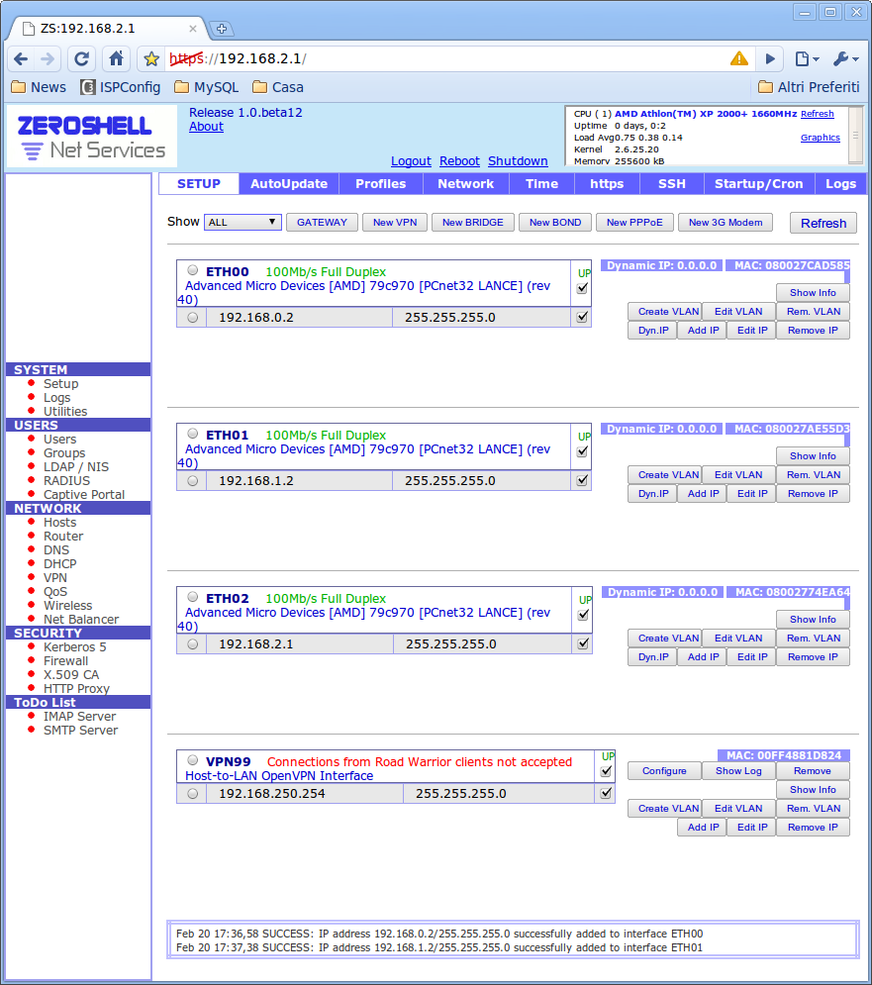Switch to the Profiles tab
The height and width of the screenshot is (985, 872).
(x=381, y=184)
